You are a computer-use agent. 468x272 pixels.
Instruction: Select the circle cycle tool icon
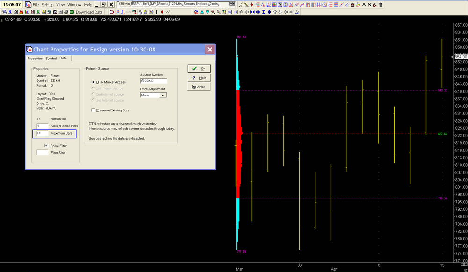(x=325, y=5)
